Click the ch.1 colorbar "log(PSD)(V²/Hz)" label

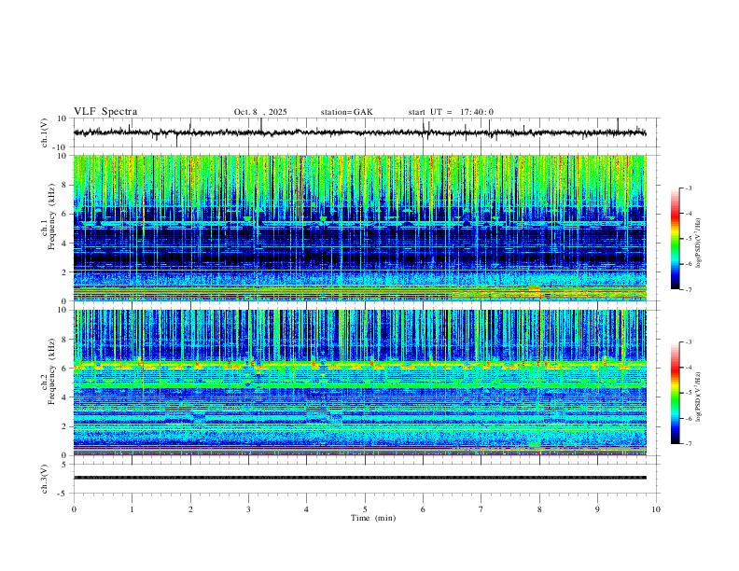(x=699, y=244)
